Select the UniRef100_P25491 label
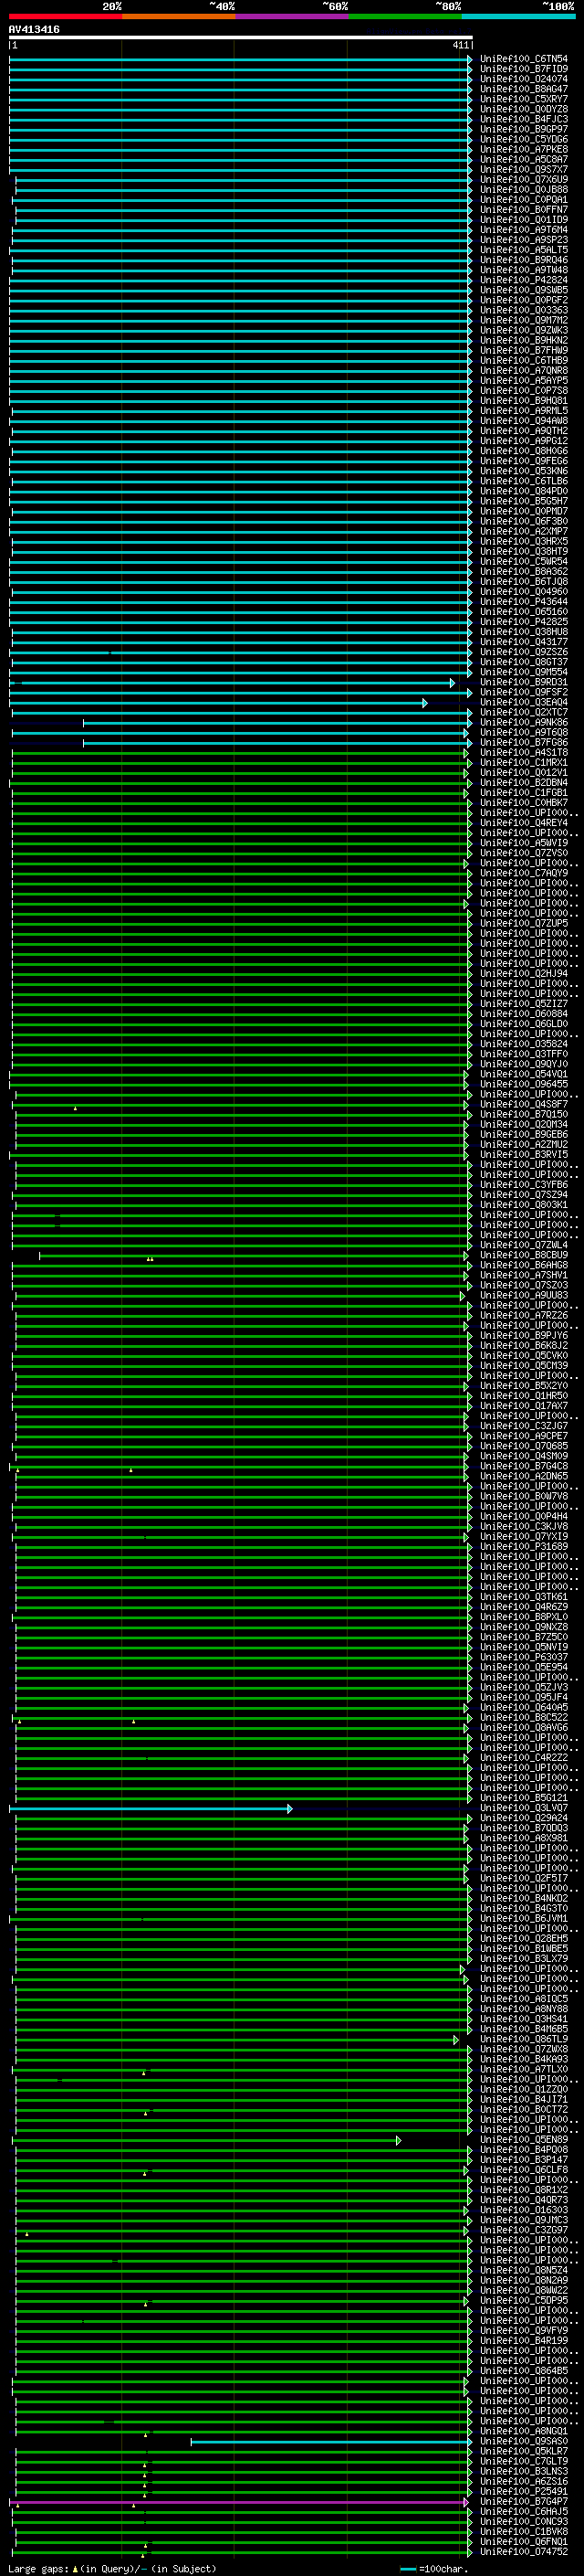 (524, 2491)
